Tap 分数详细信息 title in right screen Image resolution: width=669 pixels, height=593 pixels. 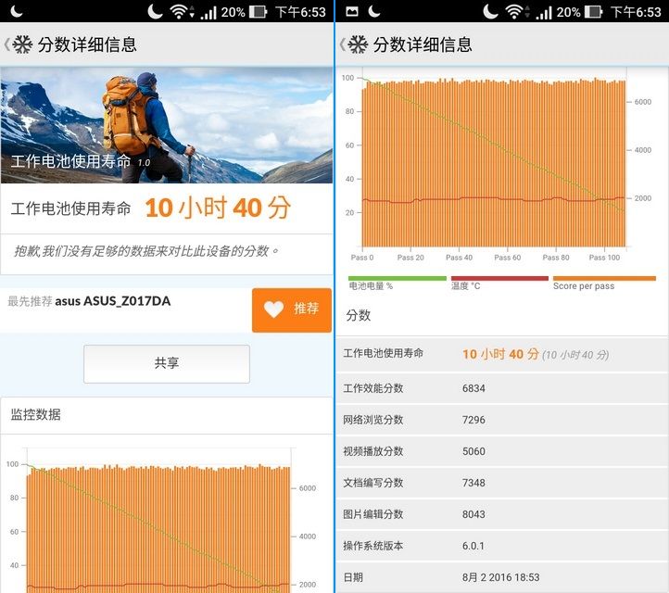coord(423,44)
